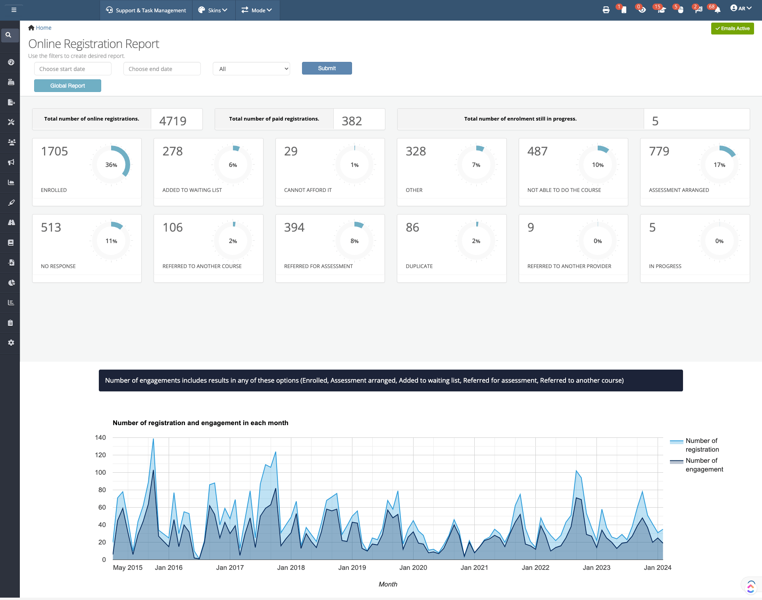Click the Choose start date field
Image resolution: width=762 pixels, height=600 pixels.
coord(73,69)
